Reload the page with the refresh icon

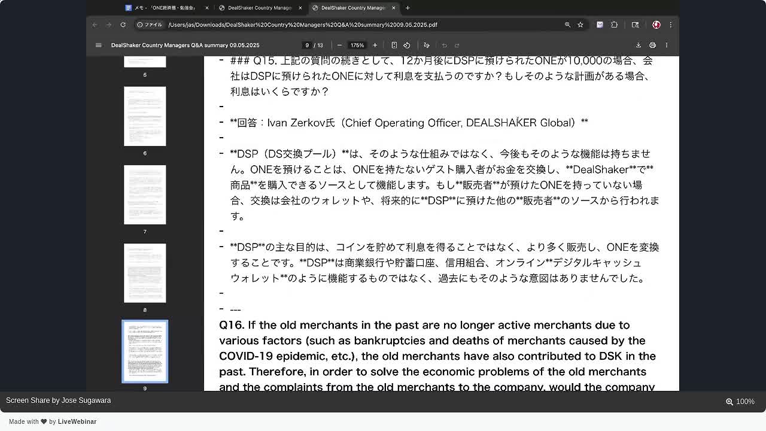click(123, 25)
